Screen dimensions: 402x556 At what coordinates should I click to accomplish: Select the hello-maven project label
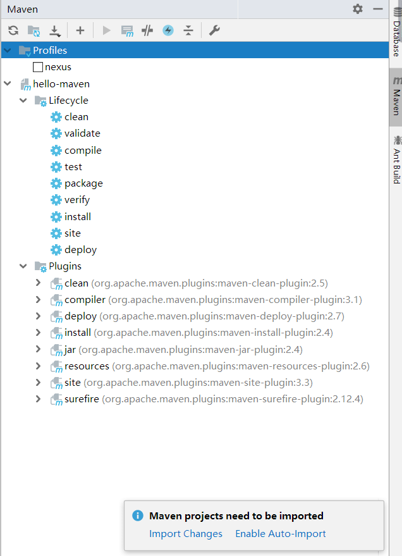click(61, 84)
